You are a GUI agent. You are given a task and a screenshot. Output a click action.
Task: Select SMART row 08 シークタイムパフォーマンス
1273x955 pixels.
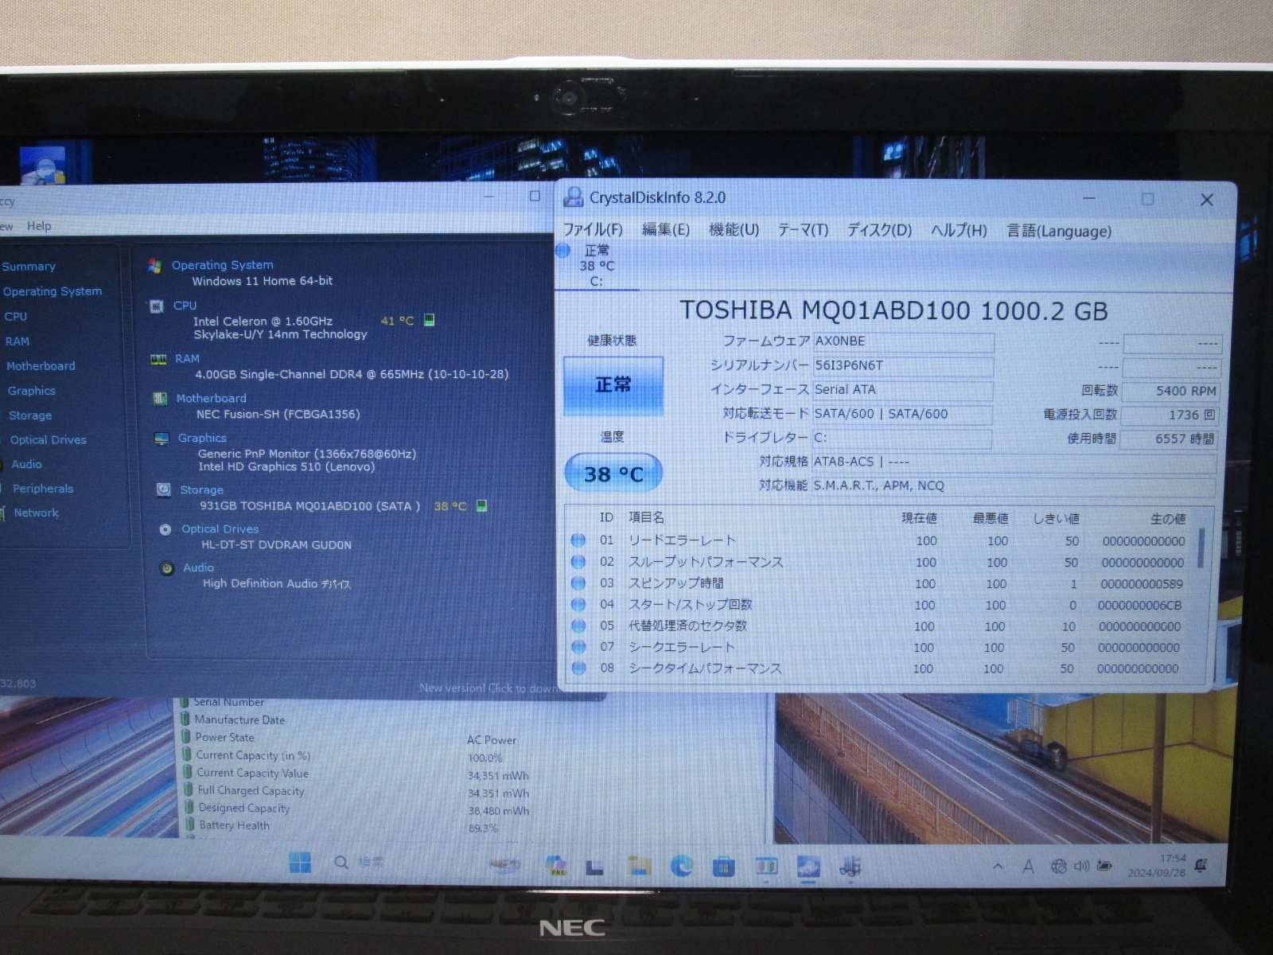click(882, 668)
